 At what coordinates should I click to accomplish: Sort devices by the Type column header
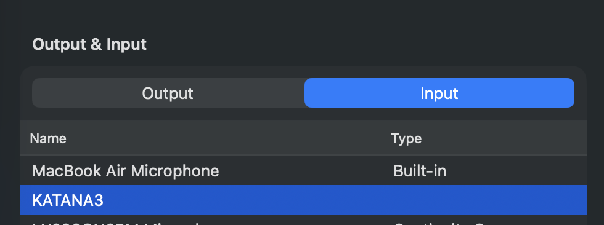406,138
